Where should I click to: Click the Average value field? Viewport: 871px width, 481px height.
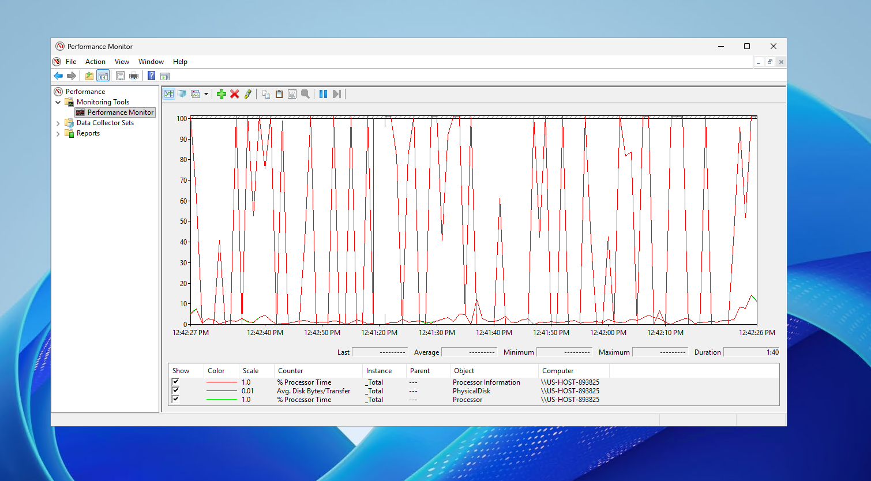tap(469, 352)
